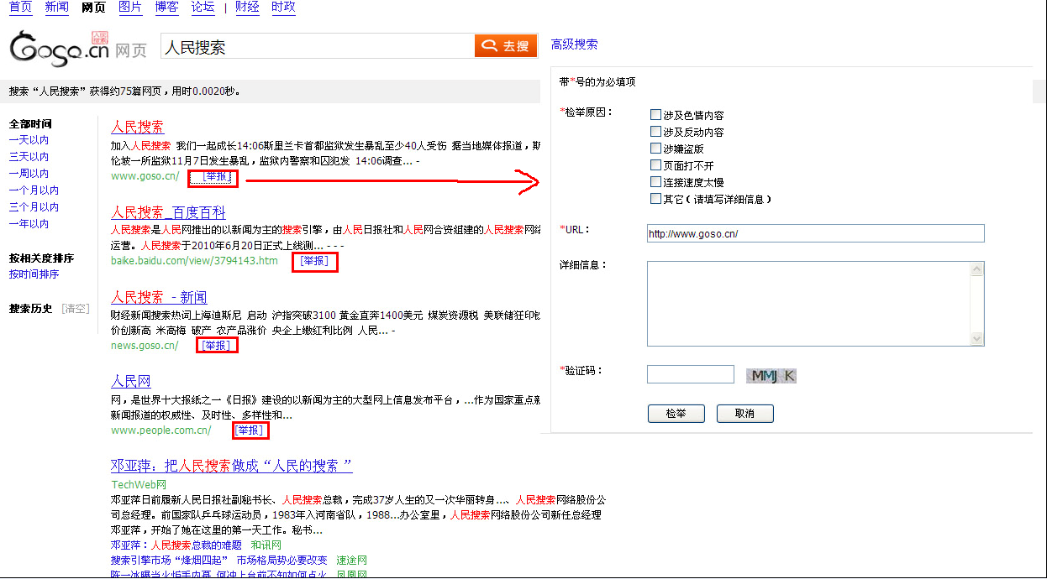Tick the 涉嫌盗版 checkbox
Image resolution: width=1047 pixels, height=579 pixels.
point(655,149)
